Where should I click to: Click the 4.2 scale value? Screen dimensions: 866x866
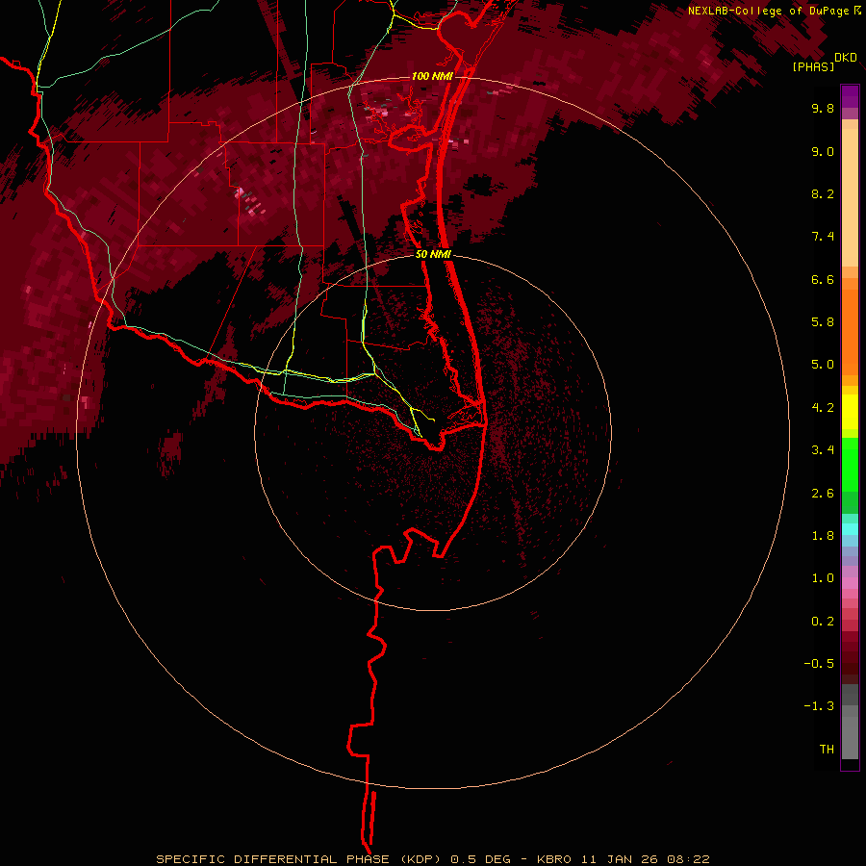[x=823, y=408]
